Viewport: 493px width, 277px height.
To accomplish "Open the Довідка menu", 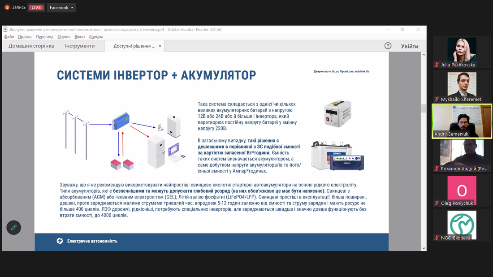I will (96, 37).
